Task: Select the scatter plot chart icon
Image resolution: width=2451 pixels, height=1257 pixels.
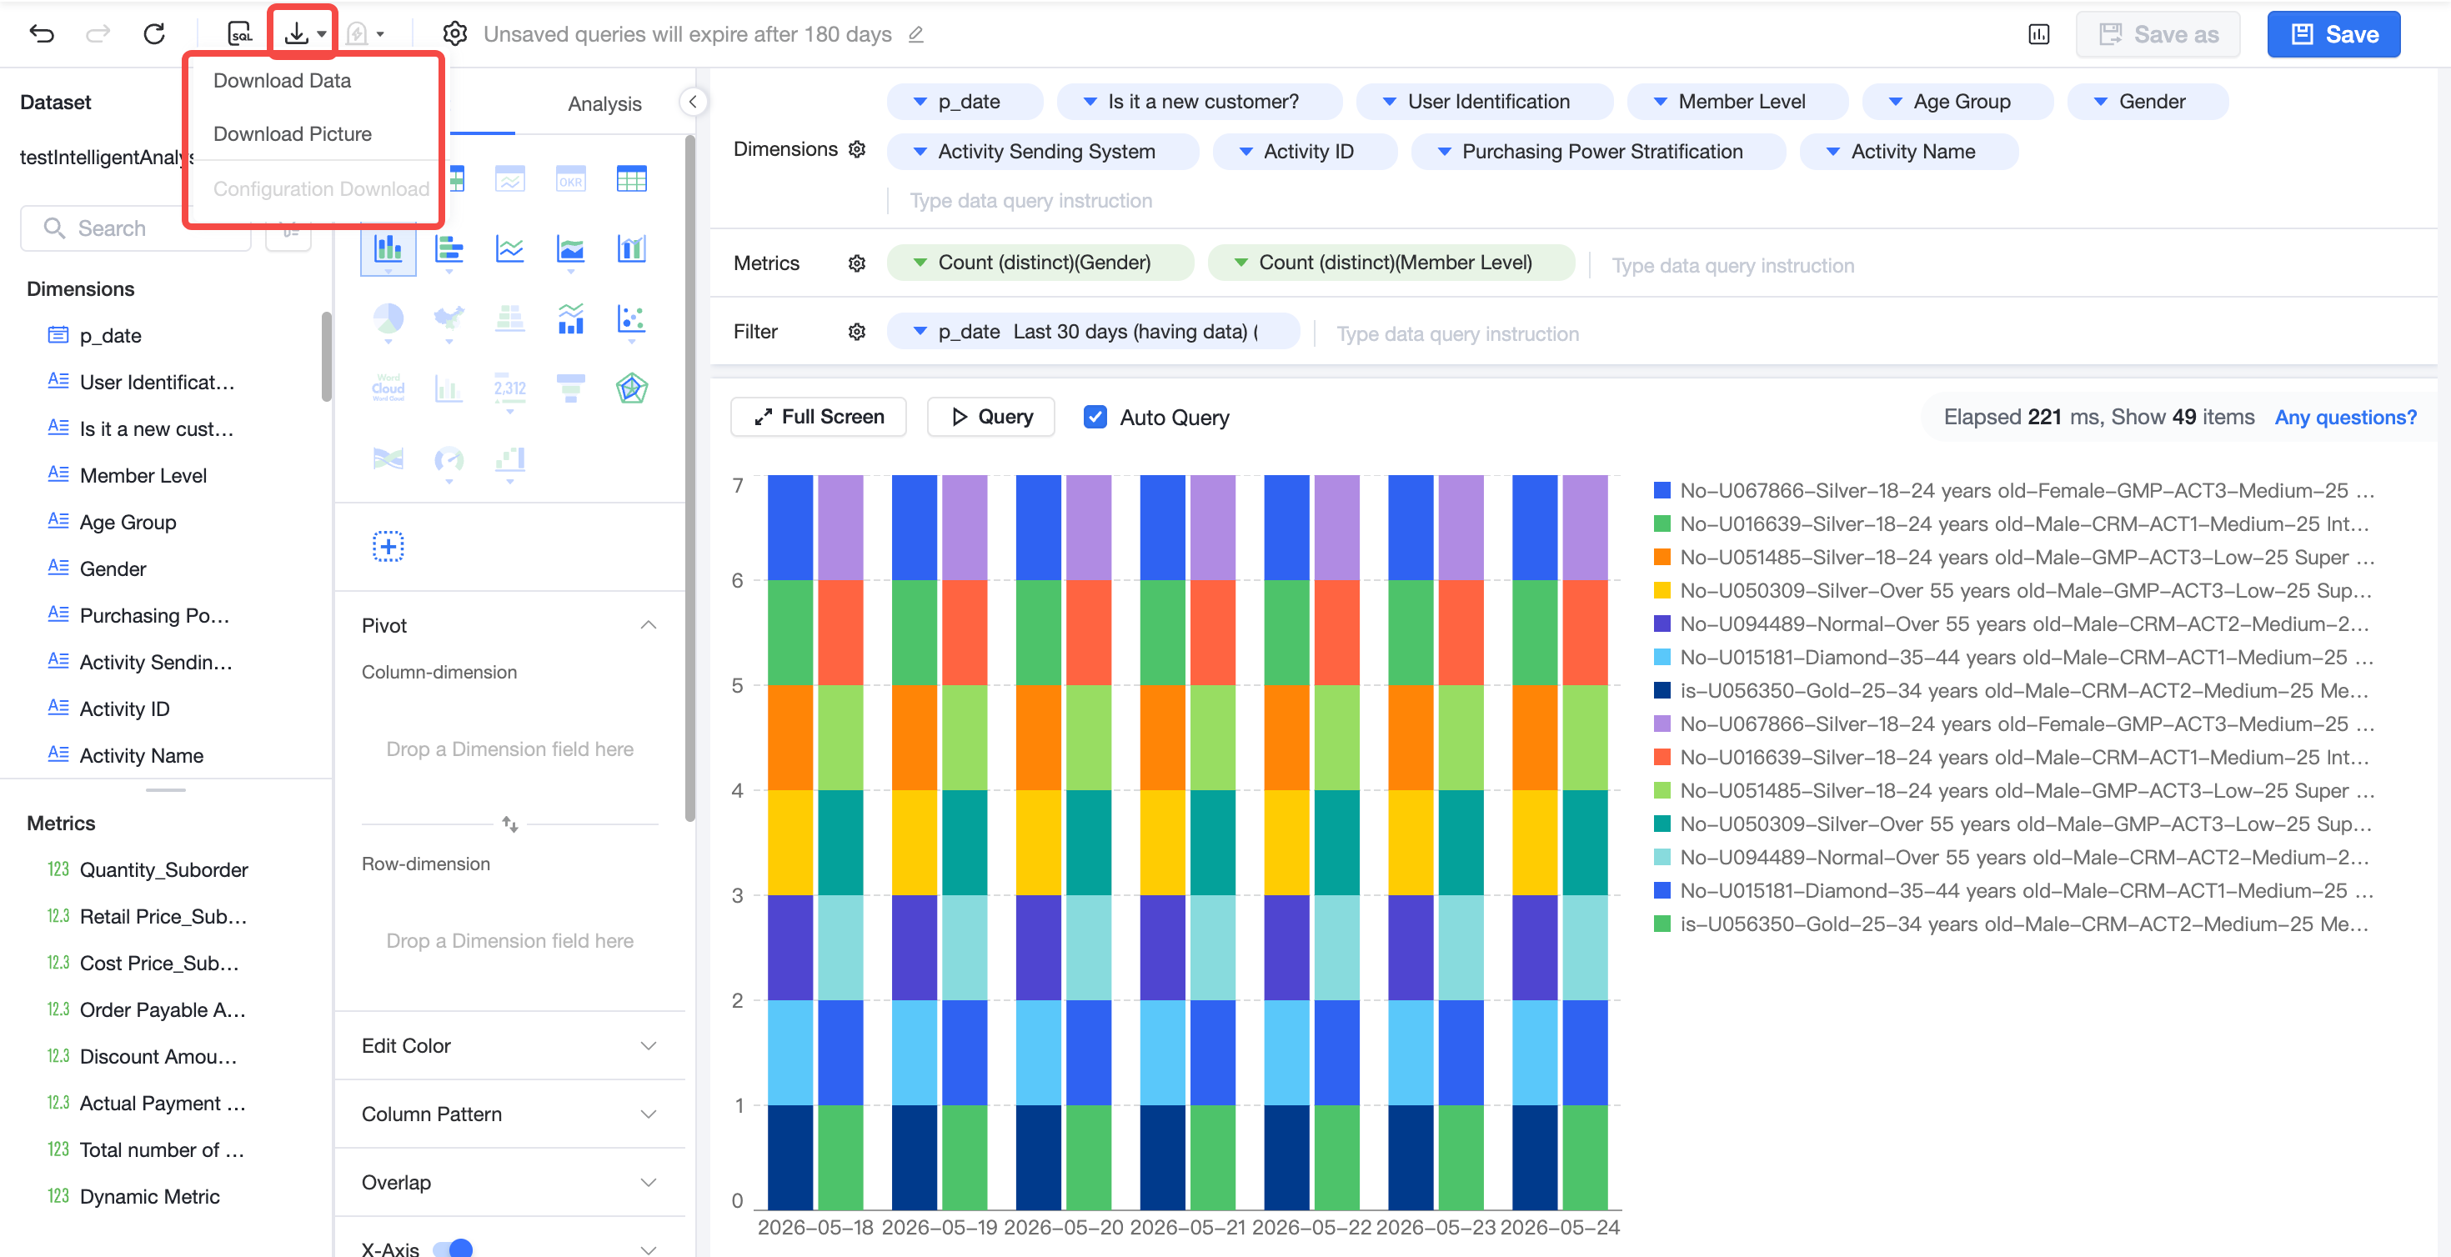Action: click(x=632, y=318)
